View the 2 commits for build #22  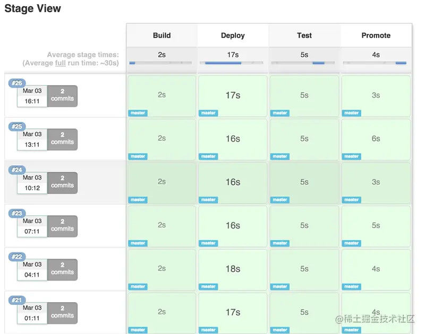(62, 270)
